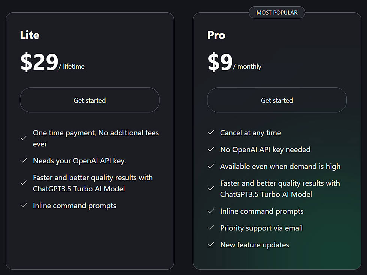The height and width of the screenshot is (275, 367).
Task: Click the checkmark next to 'Priority support via email'
Action: click(x=210, y=228)
